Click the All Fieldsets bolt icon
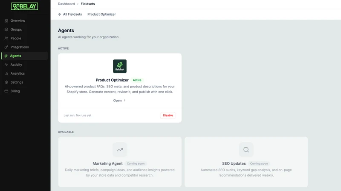 click(x=60, y=14)
